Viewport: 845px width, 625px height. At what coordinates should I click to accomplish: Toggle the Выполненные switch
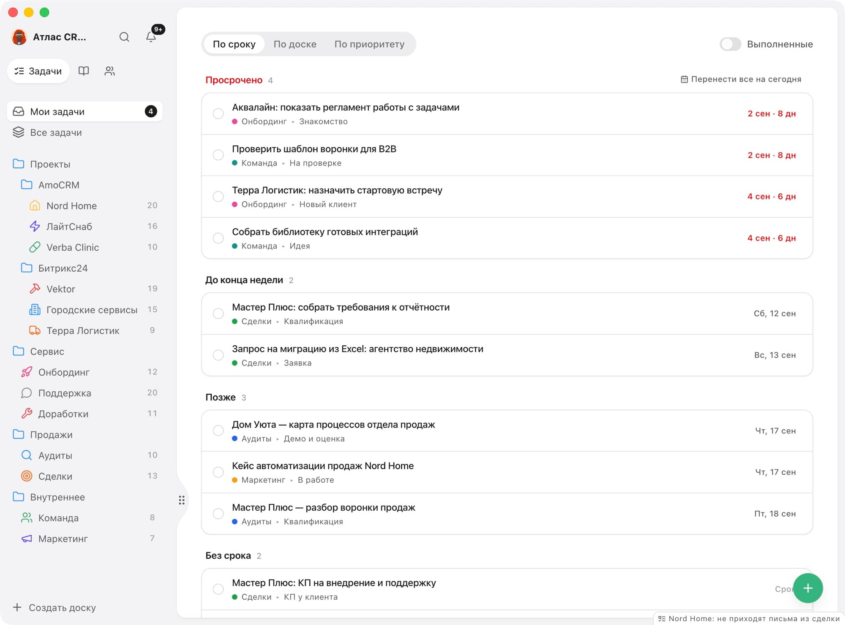pos(731,44)
